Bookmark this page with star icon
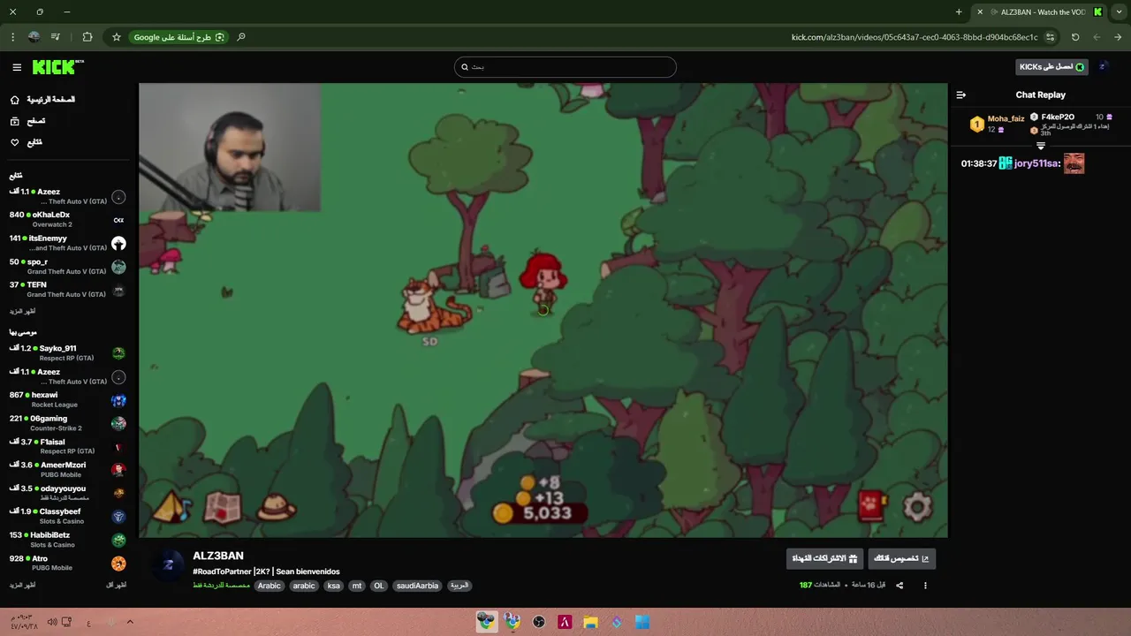 [116, 37]
